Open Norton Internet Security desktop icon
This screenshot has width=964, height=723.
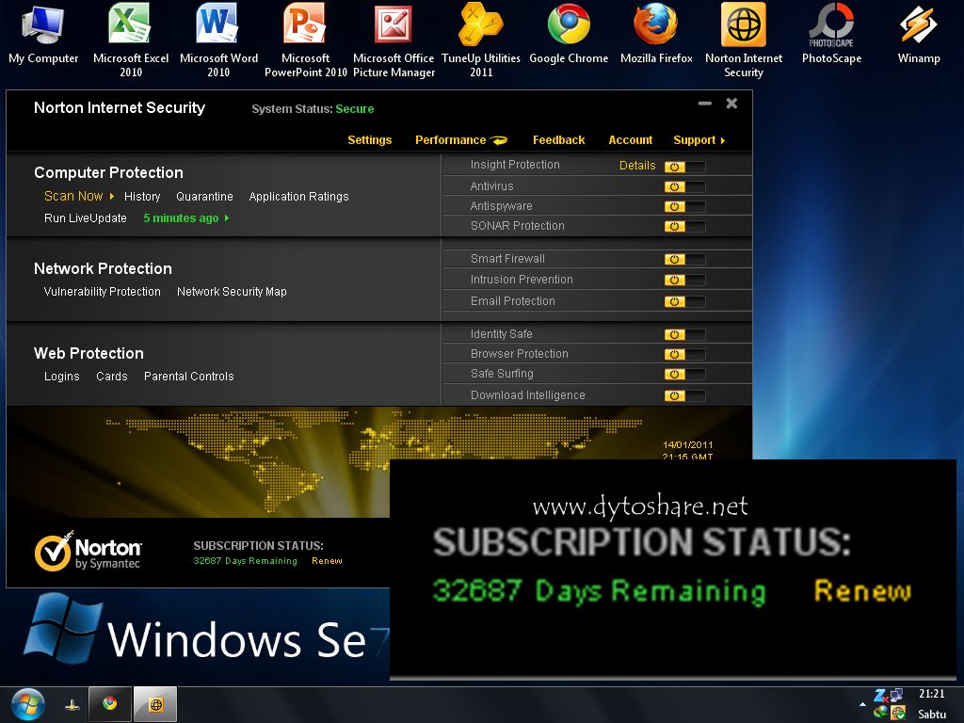(x=744, y=40)
